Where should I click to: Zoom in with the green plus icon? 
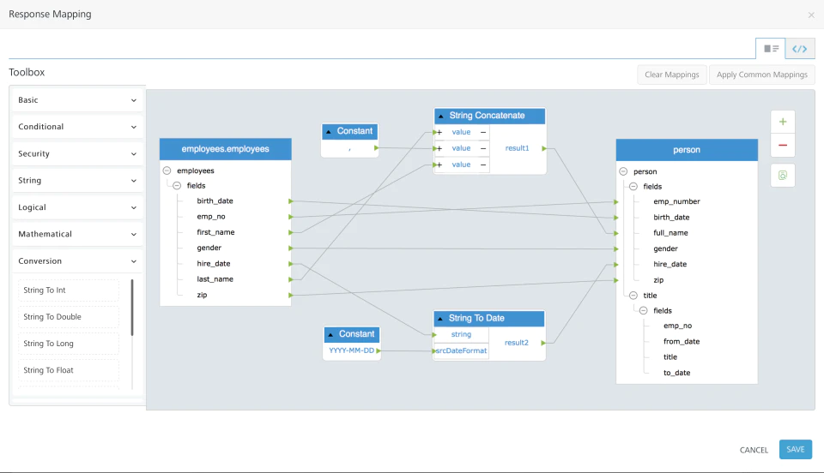click(x=783, y=122)
